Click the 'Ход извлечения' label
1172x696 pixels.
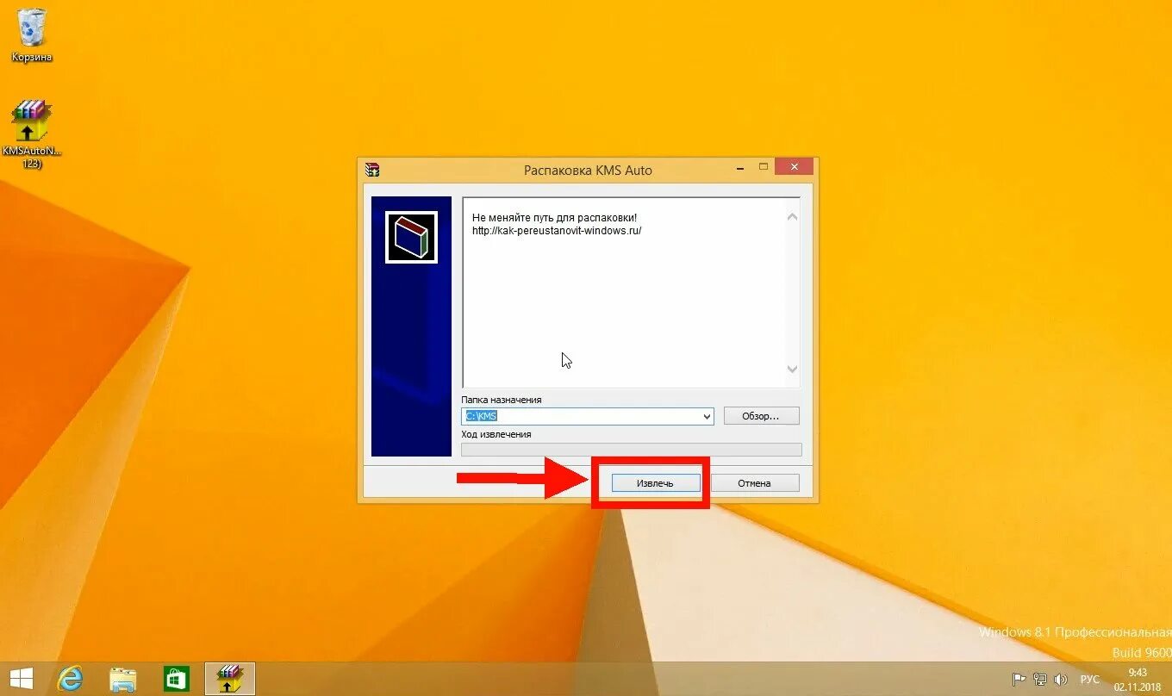click(496, 434)
